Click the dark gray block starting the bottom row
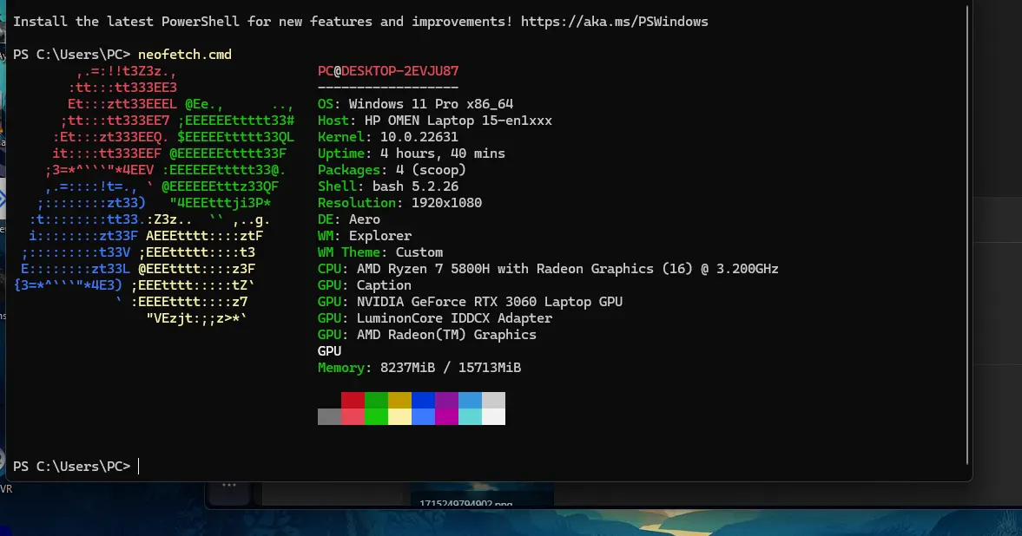1022x536 pixels. 329,417
